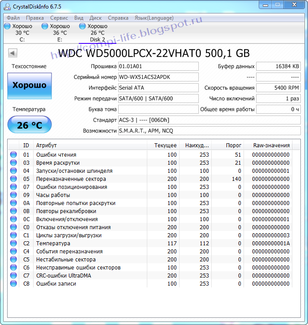The image size is (308, 325).
Task: Select the Переназначенные сектора attribute name
Action: tap(71, 179)
